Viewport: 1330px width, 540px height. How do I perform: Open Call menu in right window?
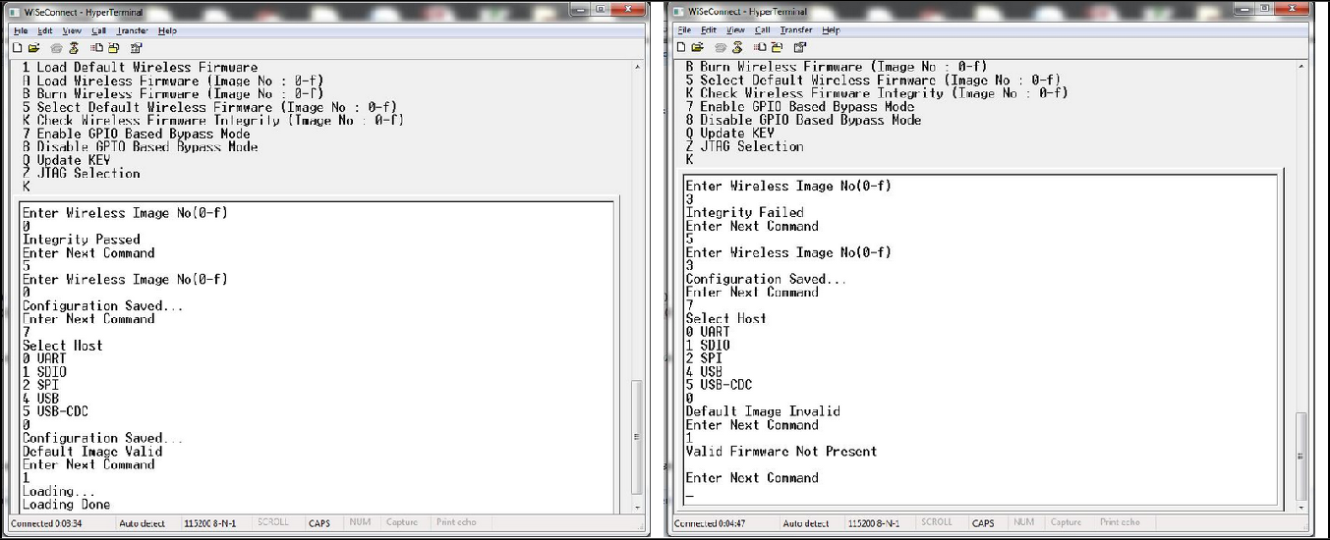[762, 30]
